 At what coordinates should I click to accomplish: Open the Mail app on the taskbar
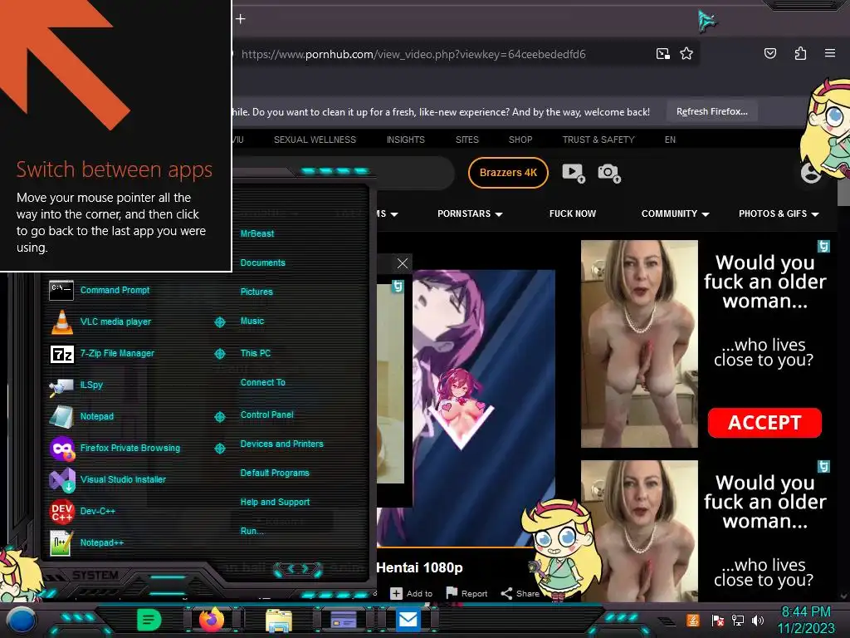[x=408, y=620]
